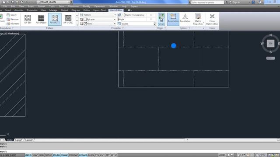
Task: Toggle OTRACK in status bar
Action: 83,155
